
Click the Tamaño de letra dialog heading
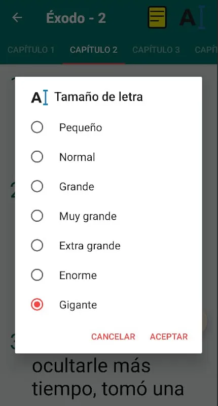(98, 97)
